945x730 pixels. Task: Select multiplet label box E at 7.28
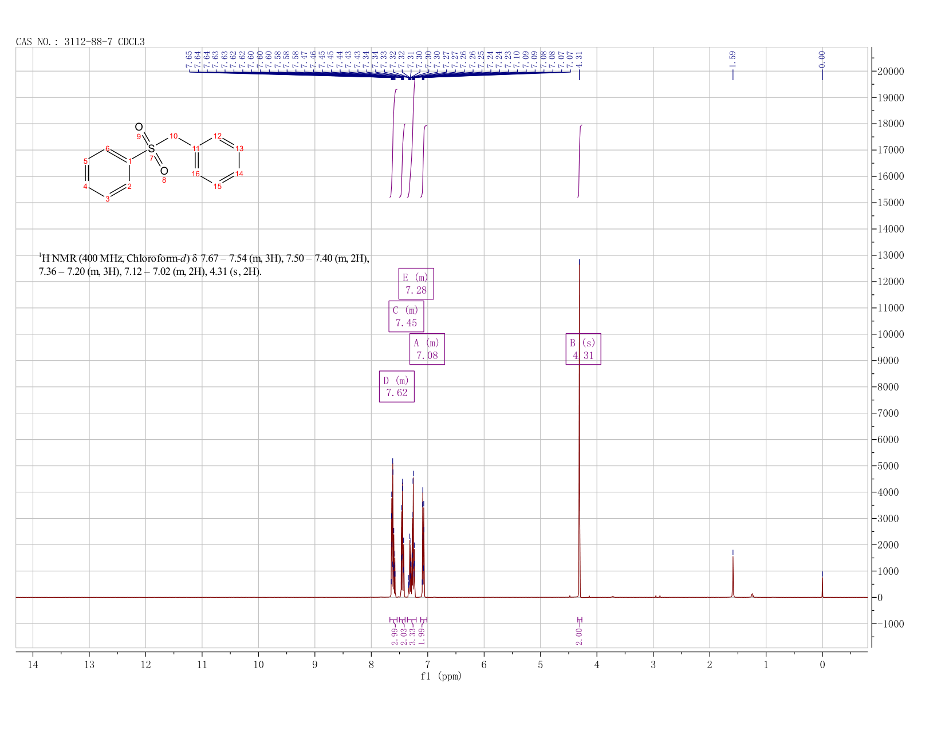(x=416, y=283)
